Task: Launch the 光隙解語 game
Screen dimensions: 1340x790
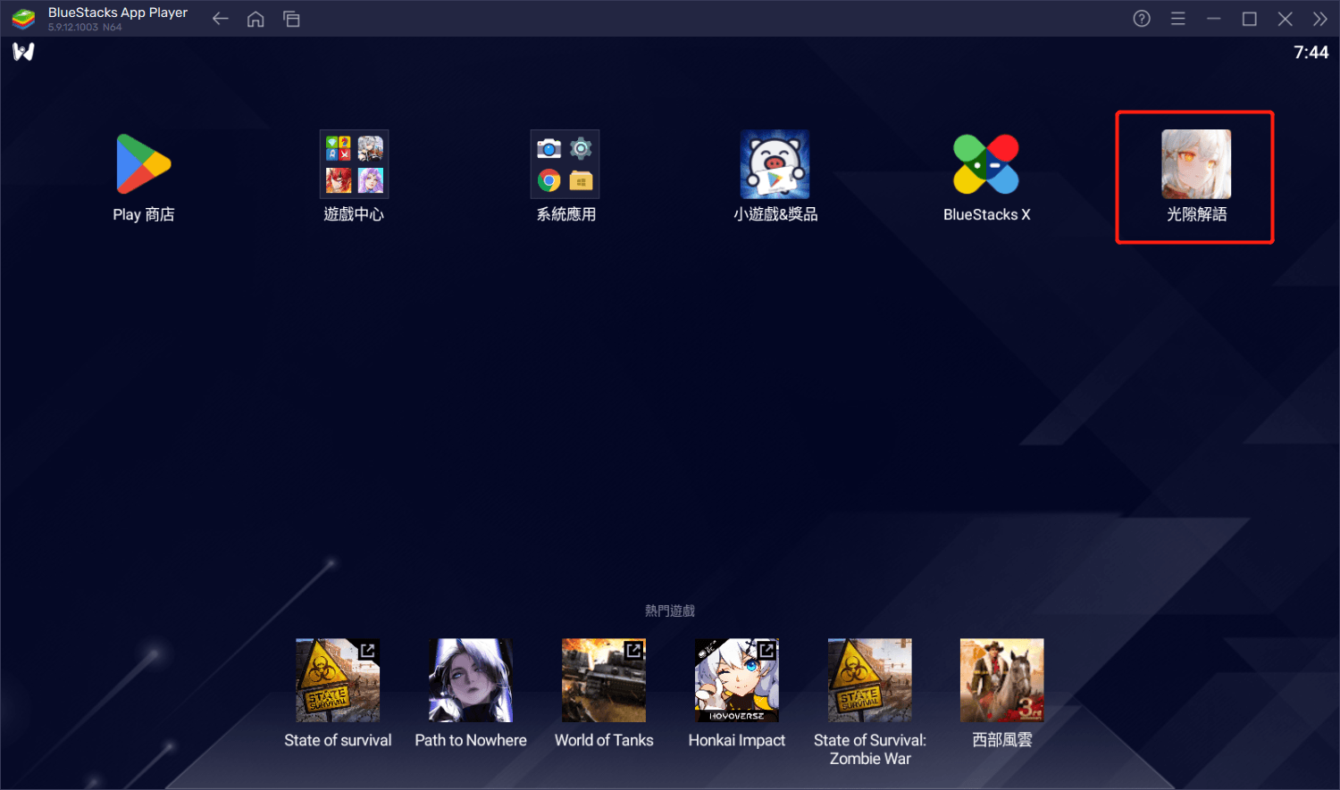Action: [x=1196, y=164]
